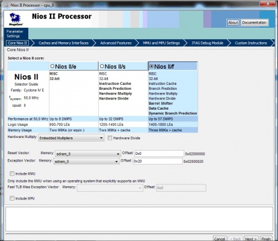The height and width of the screenshot is (241, 278).
Task: Close the Nios II Processor window
Action: coord(268,4)
